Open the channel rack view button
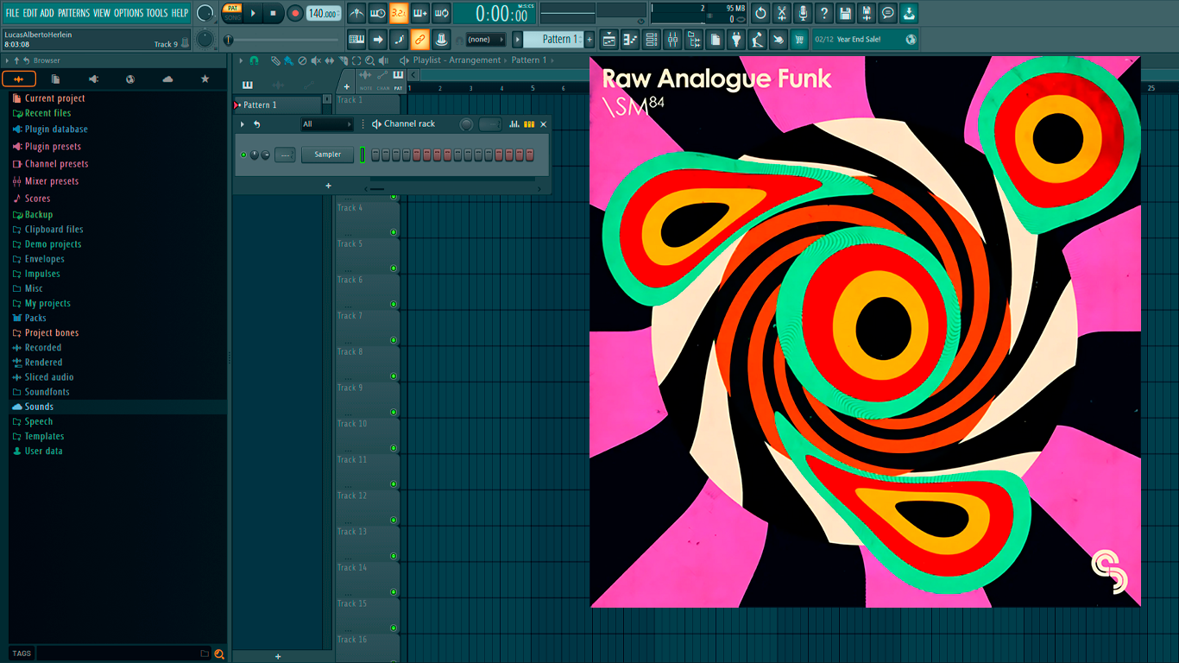Viewport: 1179px width, 663px height. tap(652, 39)
